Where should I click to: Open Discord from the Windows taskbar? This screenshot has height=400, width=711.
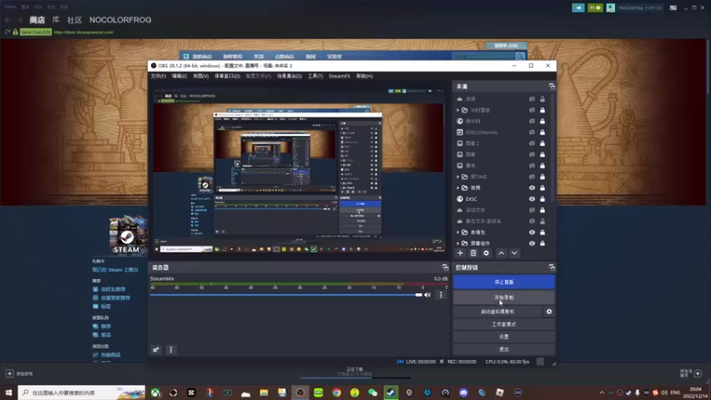(463, 392)
